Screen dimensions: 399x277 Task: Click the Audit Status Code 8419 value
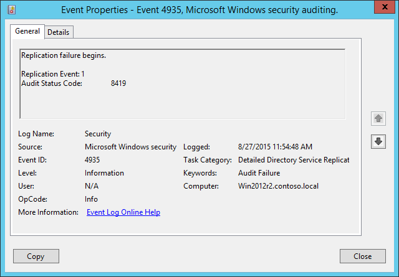[118, 83]
